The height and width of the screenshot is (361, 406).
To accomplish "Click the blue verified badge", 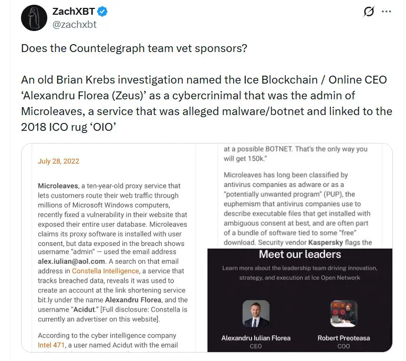I will pyautogui.click(x=103, y=11).
